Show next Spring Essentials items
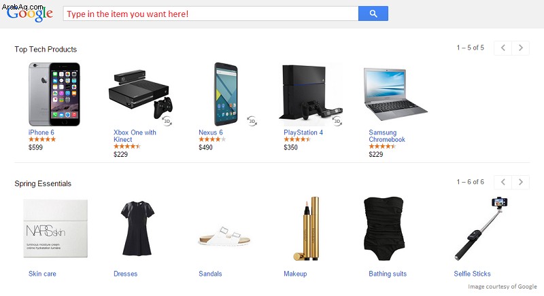The image size is (544, 296). (520, 182)
